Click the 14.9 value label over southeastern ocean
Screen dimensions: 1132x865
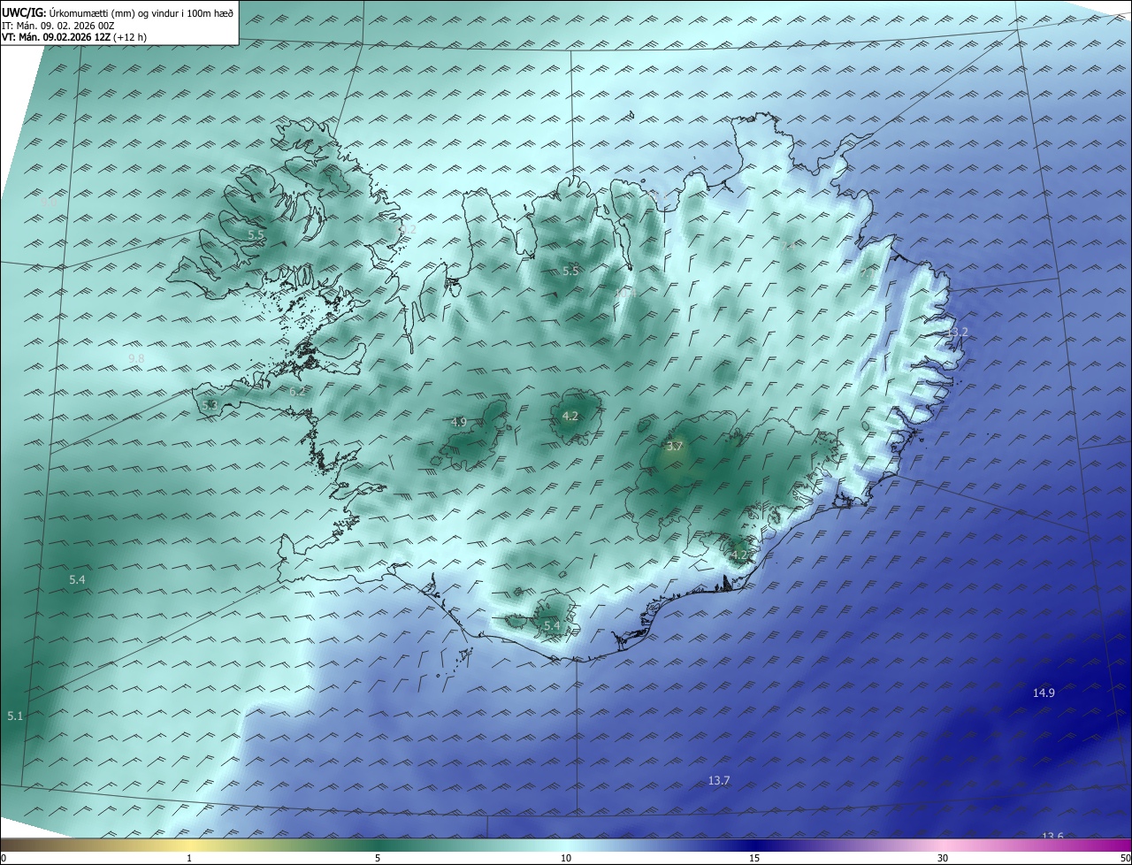[1044, 693]
